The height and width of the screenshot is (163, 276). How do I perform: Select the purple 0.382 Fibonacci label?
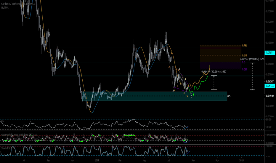tap(245, 69)
